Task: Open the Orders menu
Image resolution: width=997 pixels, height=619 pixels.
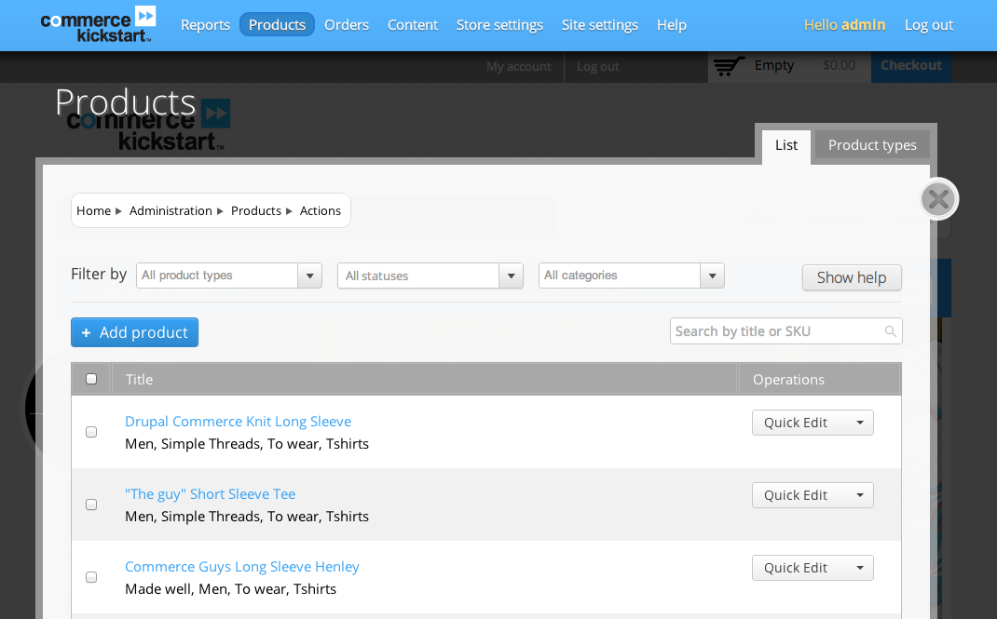Action: coord(347,25)
